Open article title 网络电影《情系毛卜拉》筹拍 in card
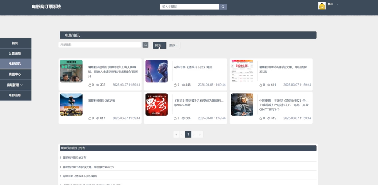Image resolution: width=378 pixels, height=185 pixels. 193,68
